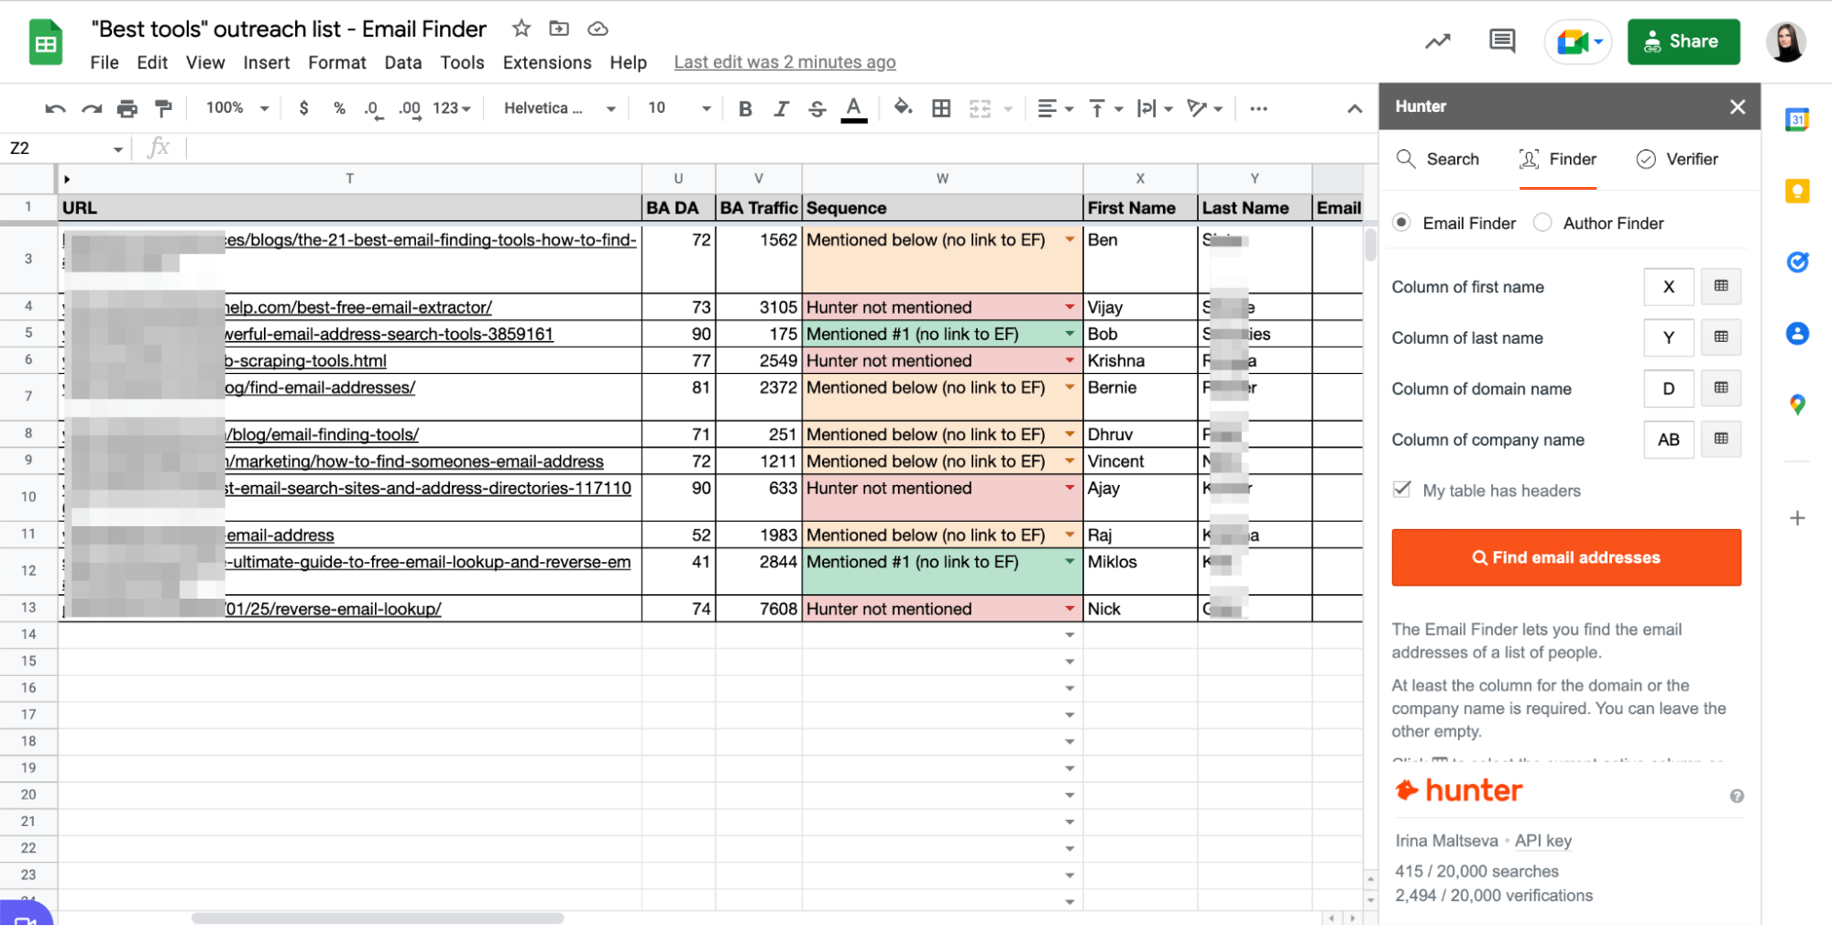Image resolution: width=1832 pixels, height=926 pixels.
Task: Click the Hunter help question mark icon
Action: tap(1737, 796)
